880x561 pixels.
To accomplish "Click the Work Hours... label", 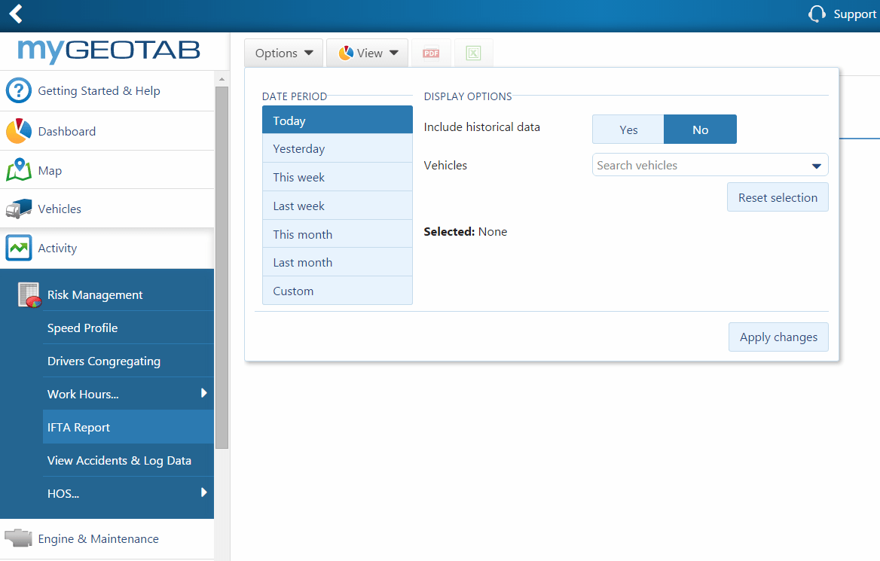I will (x=83, y=394).
